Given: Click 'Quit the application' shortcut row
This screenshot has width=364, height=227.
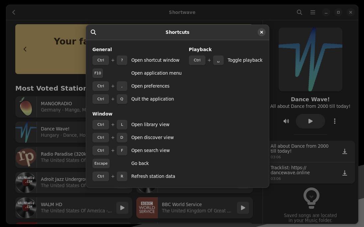Looking at the screenshot, I should point(137,99).
